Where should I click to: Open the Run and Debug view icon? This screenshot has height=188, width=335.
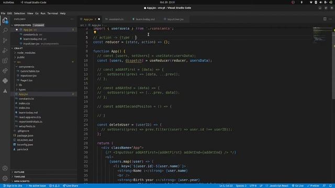pos(5,51)
